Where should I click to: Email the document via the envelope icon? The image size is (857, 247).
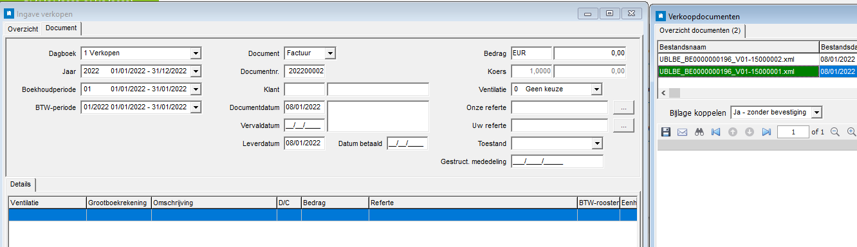click(x=683, y=132)
